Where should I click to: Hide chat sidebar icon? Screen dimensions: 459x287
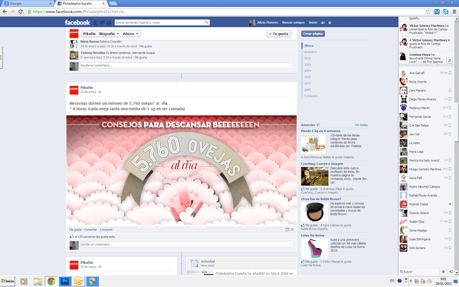(451, 272)
